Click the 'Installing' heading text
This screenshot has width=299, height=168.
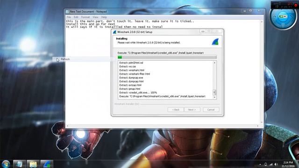(x=121, y=39)
